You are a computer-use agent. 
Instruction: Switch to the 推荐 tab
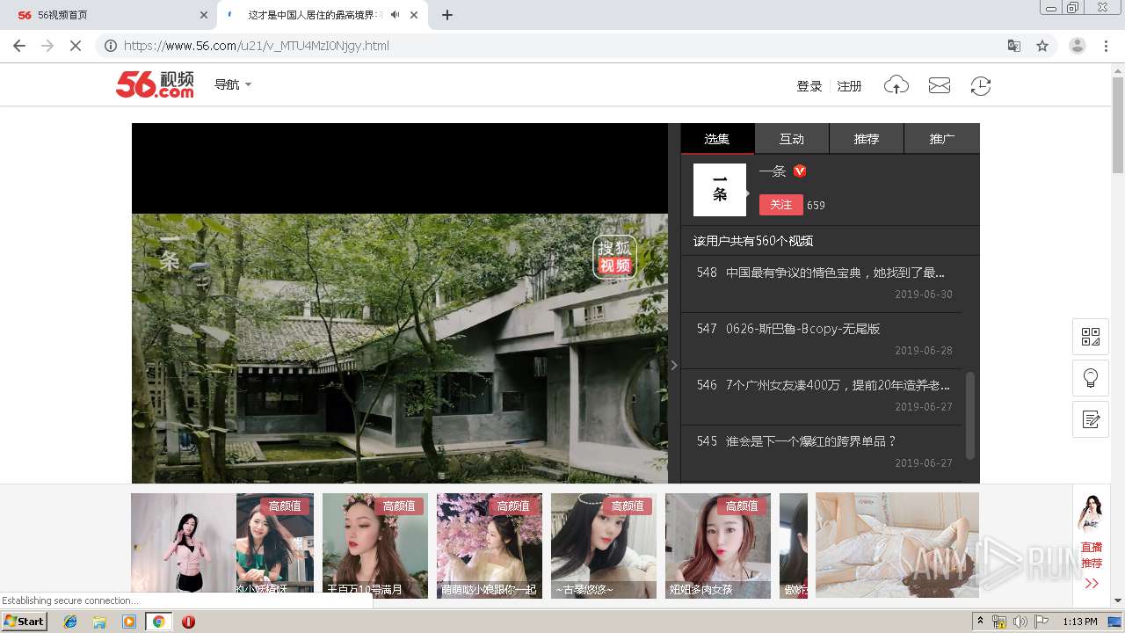[x=867, y=139]
